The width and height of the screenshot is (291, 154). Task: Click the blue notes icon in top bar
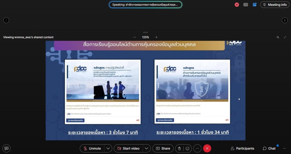point(255,5)
